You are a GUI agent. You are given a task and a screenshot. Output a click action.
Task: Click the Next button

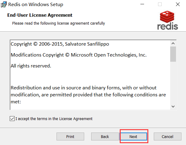(134, 136)
